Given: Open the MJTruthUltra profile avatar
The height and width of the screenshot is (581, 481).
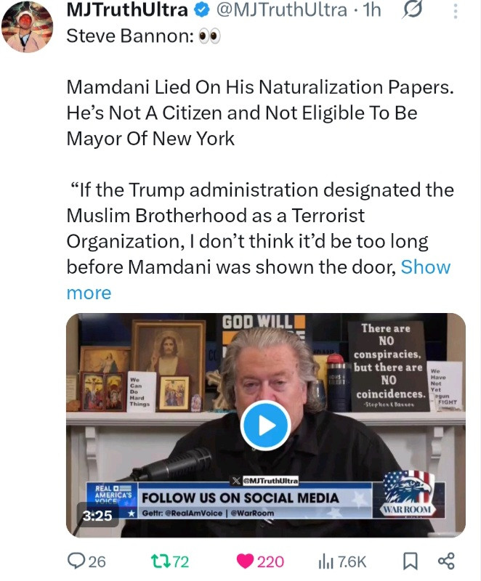Looking at the screenshot, I should pyautogui.click(x=27, y=27).
